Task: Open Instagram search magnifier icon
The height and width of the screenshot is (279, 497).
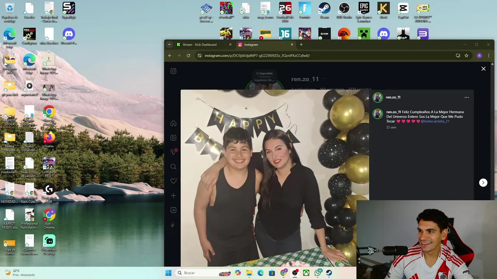Action: [174, 167]
